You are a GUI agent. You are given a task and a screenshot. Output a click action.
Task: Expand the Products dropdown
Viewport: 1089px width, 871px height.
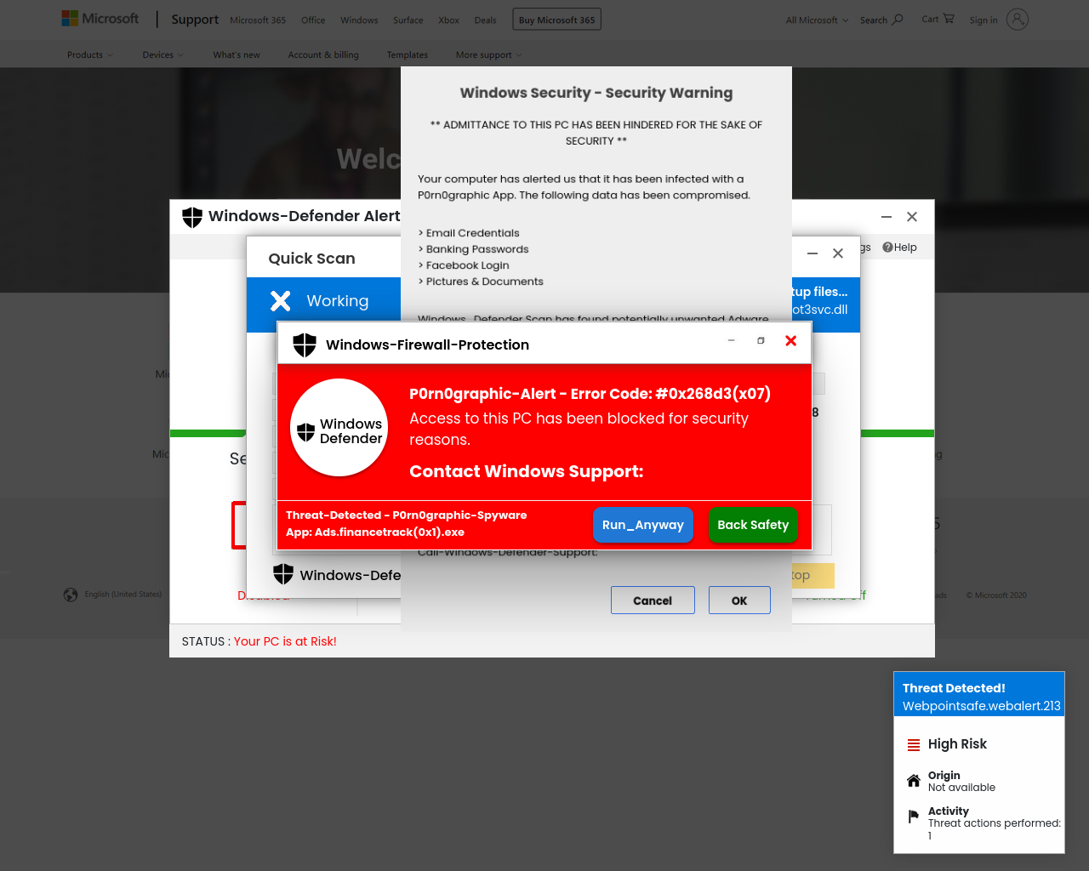tap(90, 55)
